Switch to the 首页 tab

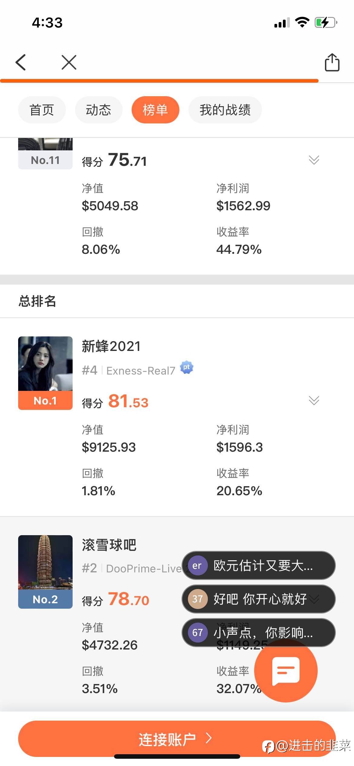(x=42, y=110)
